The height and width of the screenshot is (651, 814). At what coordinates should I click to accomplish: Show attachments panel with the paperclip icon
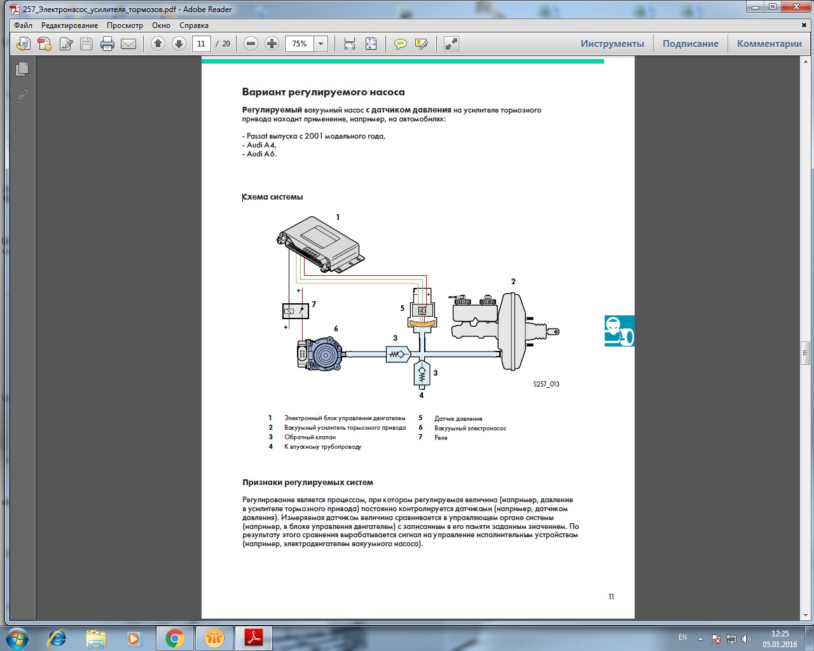click(22, 97)
